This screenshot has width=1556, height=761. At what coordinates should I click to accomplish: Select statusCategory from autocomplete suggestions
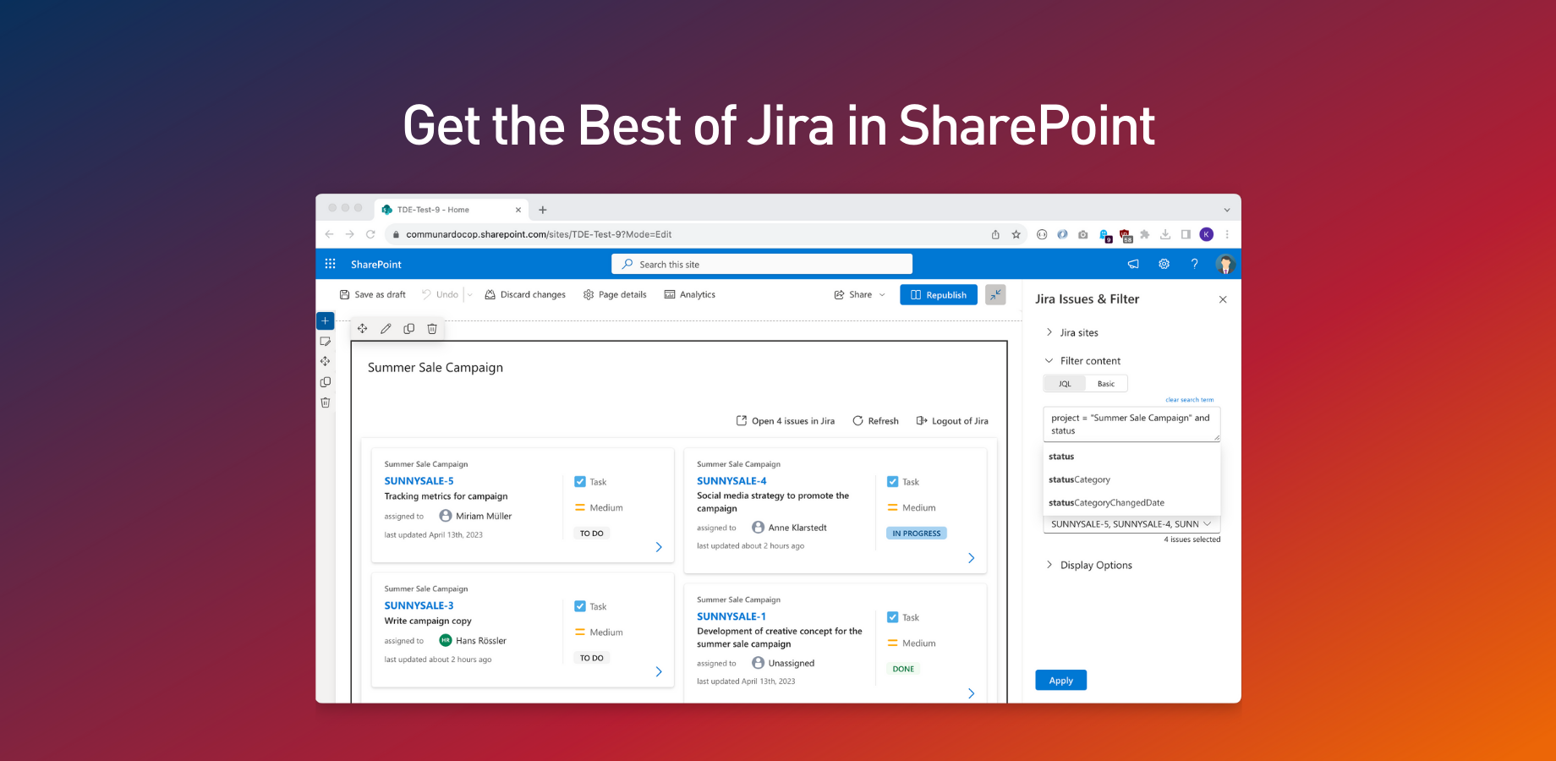pos(1080,479)
